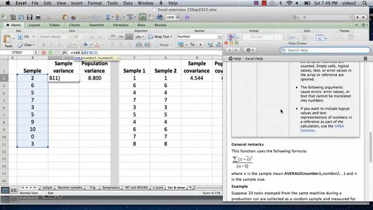Open the purple Help question mark icon
Screen dimensions: 373x210
pos(186,17)
